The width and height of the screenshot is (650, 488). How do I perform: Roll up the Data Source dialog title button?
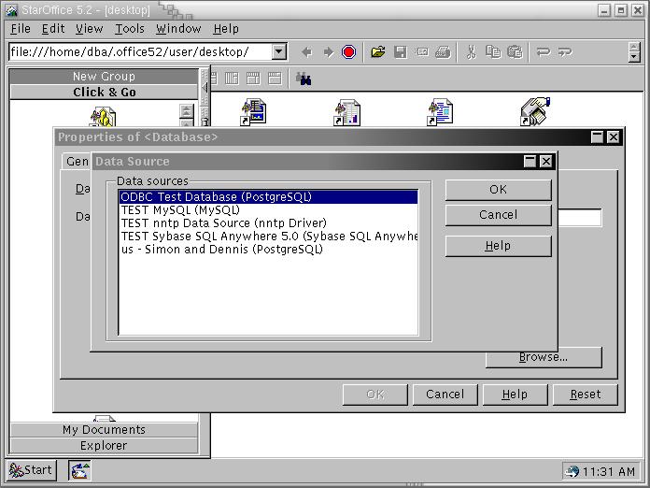click(x=530, y=162)
